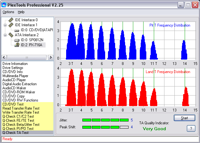Click the CD/DVD(ATAPI) drive icon

click(x=17, y=30)
